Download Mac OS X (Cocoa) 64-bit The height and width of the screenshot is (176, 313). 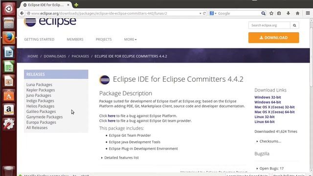(x=274, y=112)
